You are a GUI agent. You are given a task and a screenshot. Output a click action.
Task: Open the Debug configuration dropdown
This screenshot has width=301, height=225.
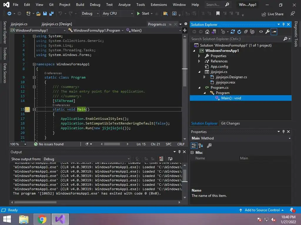90,13
